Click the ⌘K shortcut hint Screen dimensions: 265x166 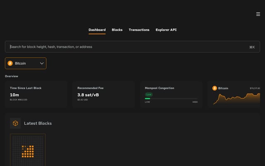click(x=252, y=47)
